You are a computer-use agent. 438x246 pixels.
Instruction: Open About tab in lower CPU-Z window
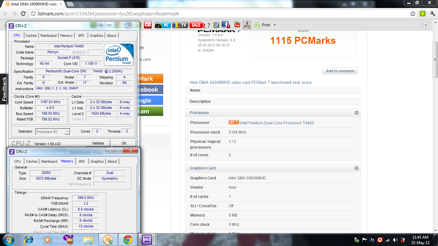point(112,161)
